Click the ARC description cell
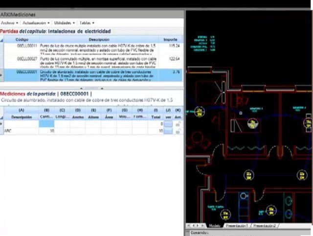This screenshot has width=313, height=236. [22, 131]
